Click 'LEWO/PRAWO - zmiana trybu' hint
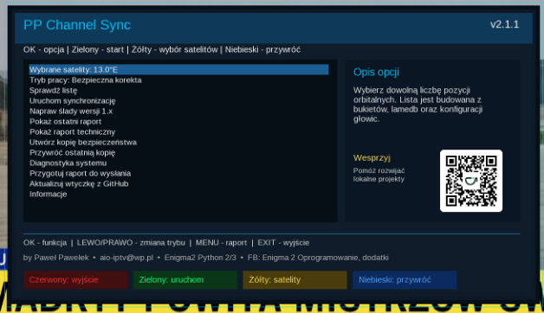This screenshot has height=313, width=544. [131, 243]
